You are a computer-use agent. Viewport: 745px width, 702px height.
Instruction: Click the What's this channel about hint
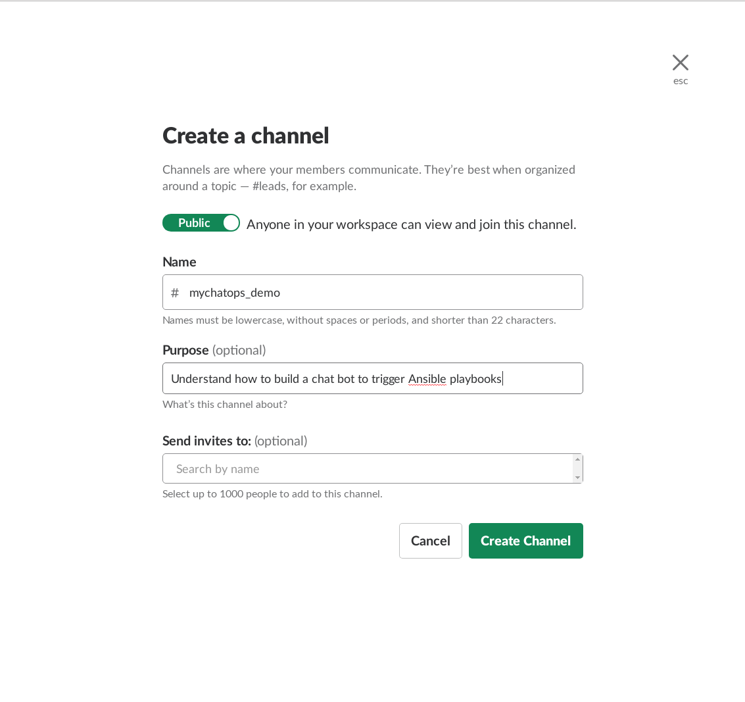[224, 405]
